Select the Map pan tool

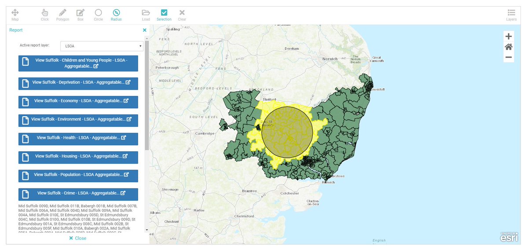click(15, 15)
